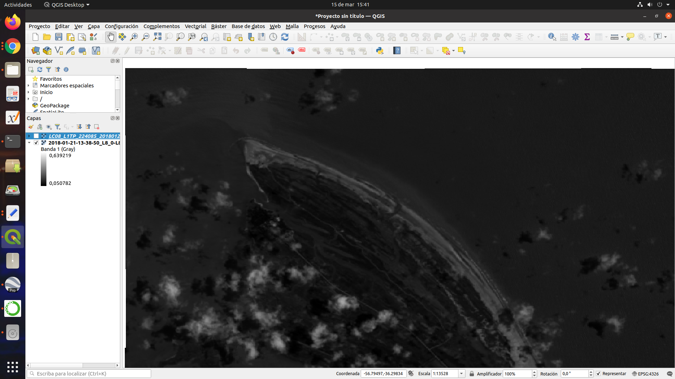Create a new GeoPackage layer
The width and height of the screenshot is (675, 379).
(47, 51)
